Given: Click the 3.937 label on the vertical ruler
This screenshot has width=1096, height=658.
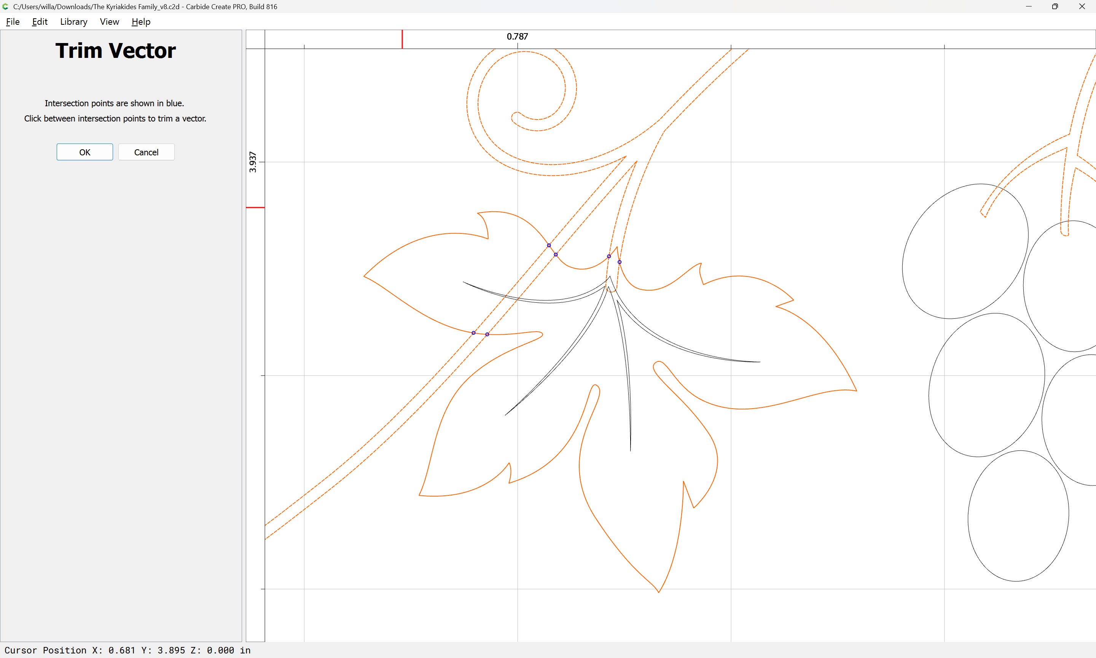Looking at the screenshot, I should (x=253, y=162).
